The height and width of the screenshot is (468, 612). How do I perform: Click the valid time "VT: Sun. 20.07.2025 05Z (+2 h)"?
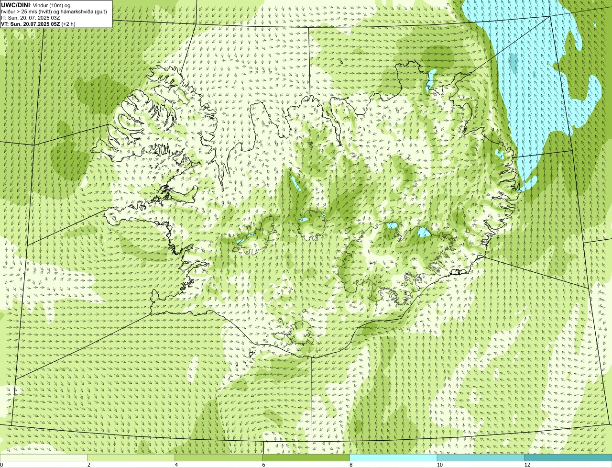(38, 23)
